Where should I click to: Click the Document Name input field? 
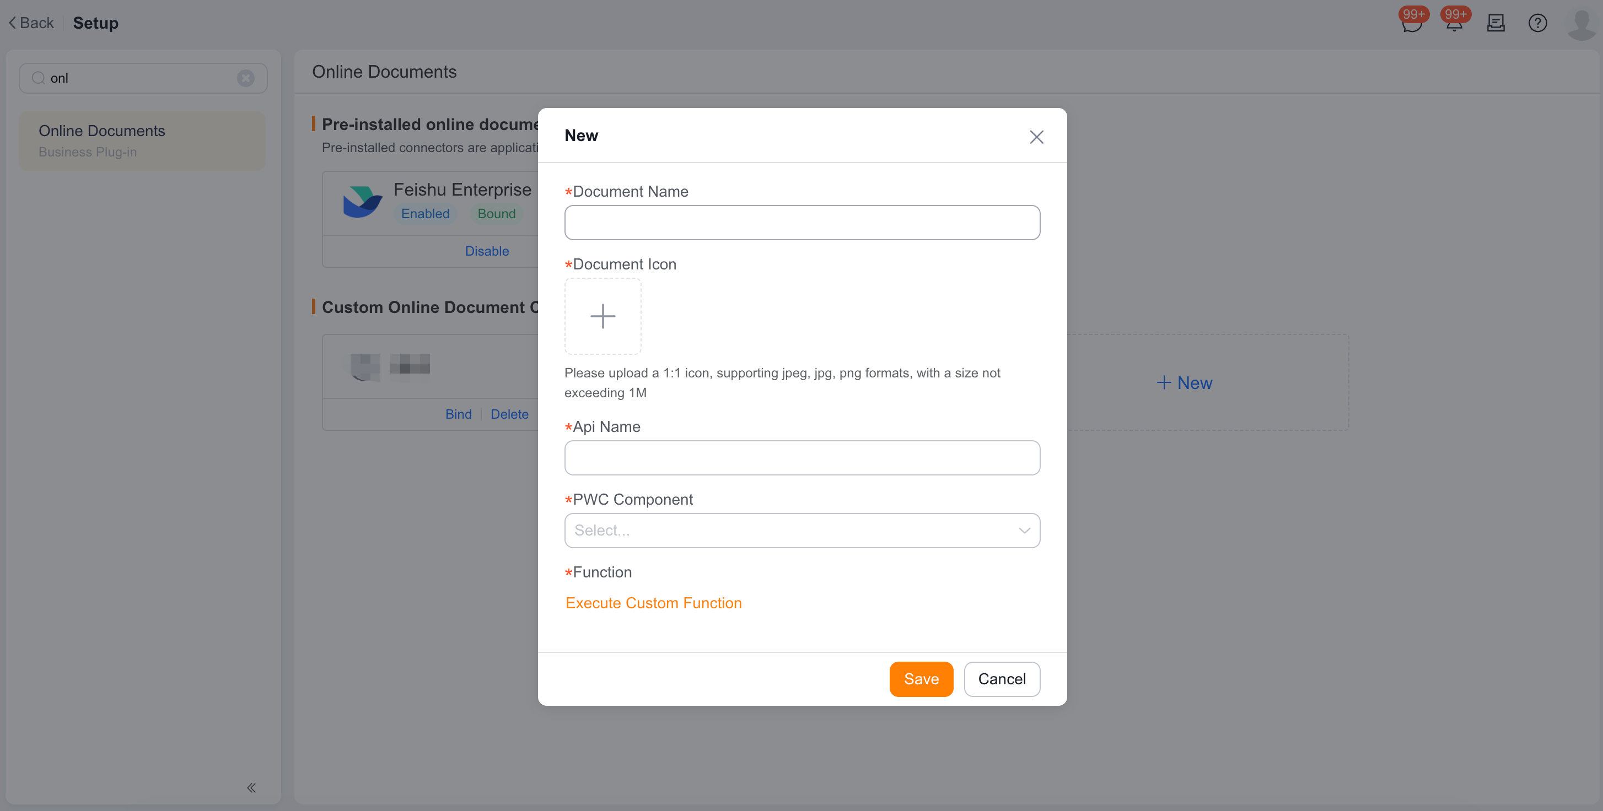coord(802,223)
